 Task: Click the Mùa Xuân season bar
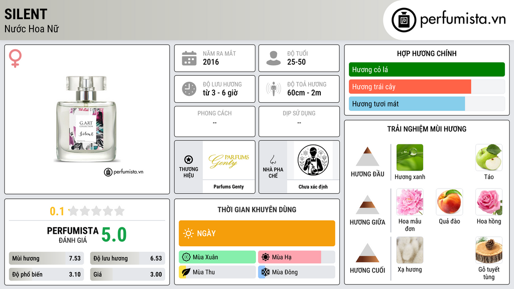[217, 257]
